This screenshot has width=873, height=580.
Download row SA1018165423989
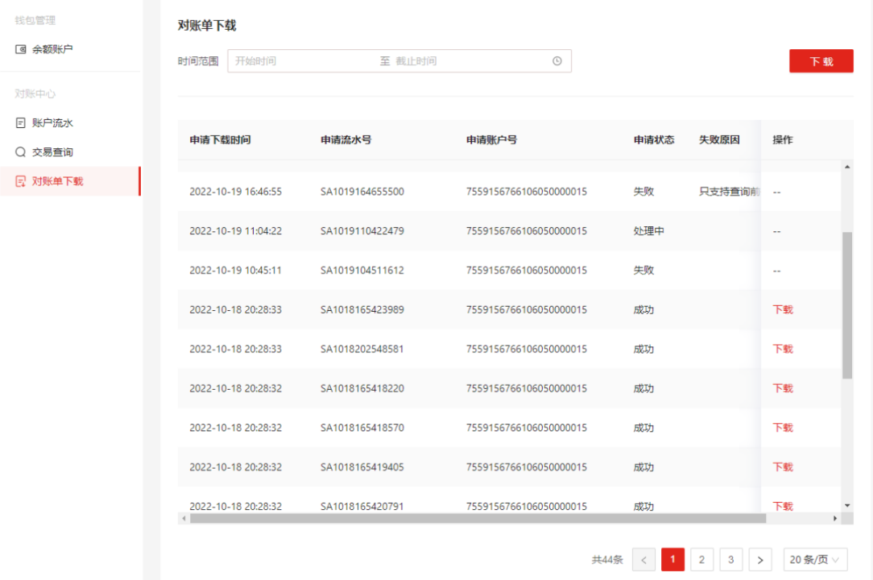(782, 309)
